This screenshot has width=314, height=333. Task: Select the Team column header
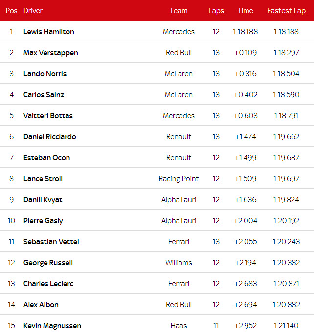179,11
